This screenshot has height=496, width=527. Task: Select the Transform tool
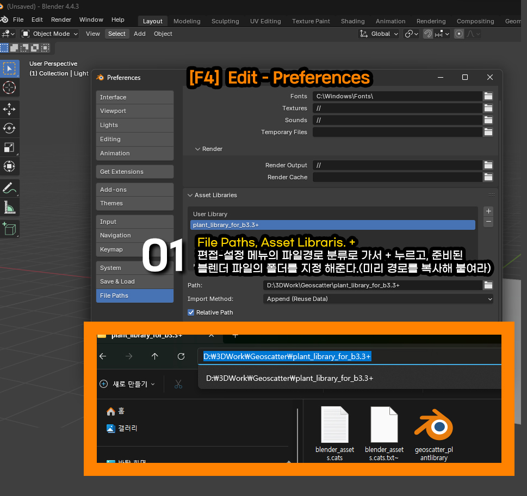(x=9, y=166)
